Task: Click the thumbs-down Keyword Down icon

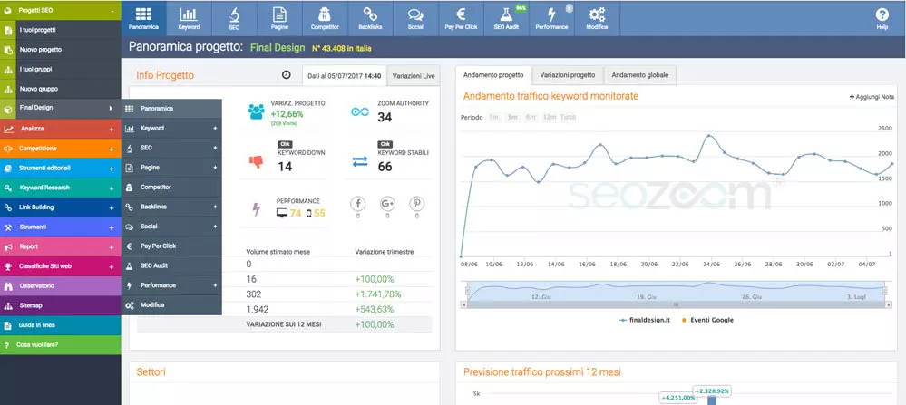Action: point(256,162)
